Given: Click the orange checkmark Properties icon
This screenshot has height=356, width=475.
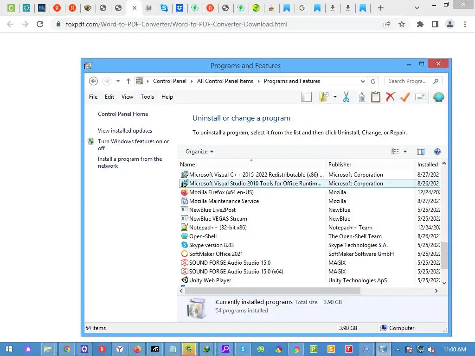Looking at the screenshot, I should pyautogui.click(x=405, y=97).
